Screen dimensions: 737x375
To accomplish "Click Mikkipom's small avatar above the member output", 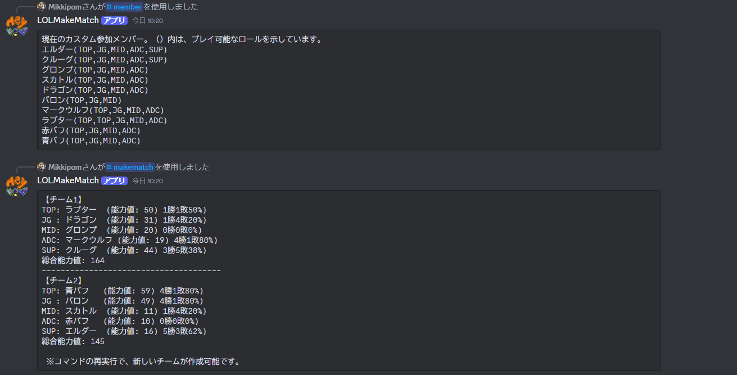I will (42, 7).
